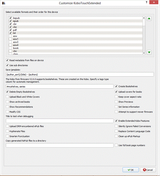Click the title bar help question mark
The height and width of the screenshot is (176, 160).
tap(146, 3)
